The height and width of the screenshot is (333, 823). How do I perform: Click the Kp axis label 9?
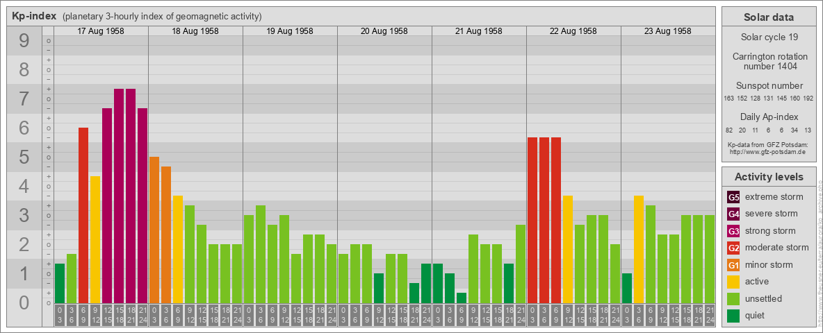click(24, 41)
